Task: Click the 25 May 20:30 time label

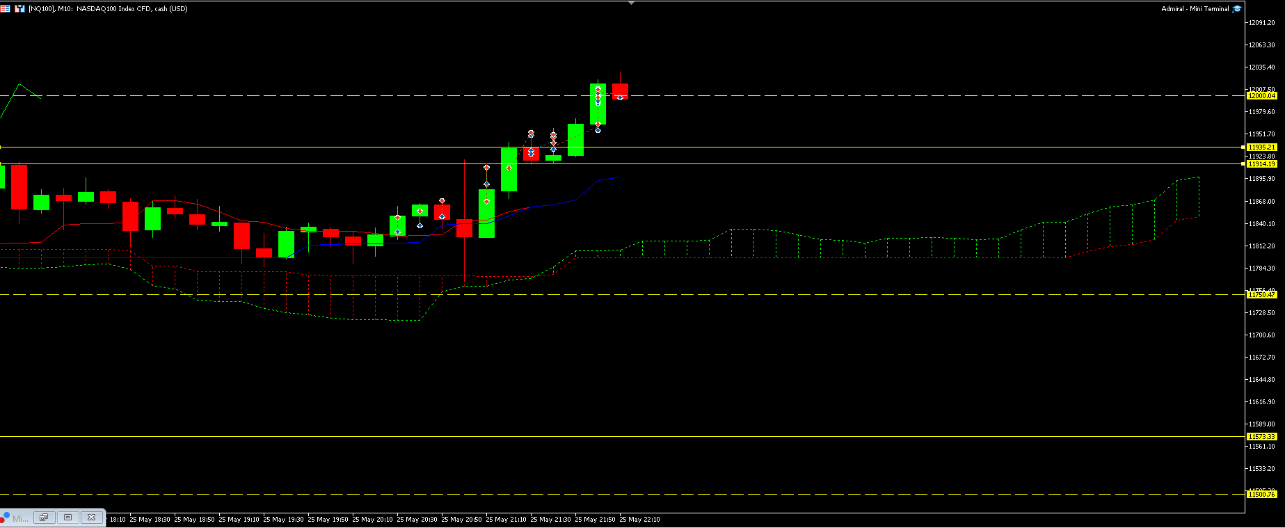Action: coord(417,520)
